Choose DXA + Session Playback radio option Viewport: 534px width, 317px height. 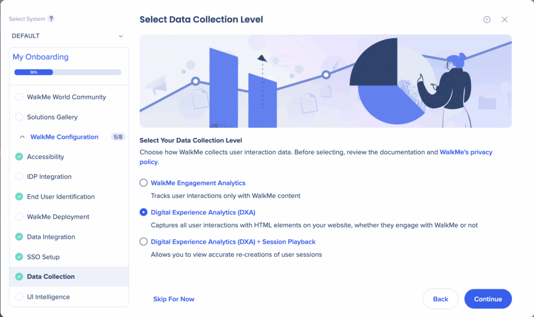point(143,241)
